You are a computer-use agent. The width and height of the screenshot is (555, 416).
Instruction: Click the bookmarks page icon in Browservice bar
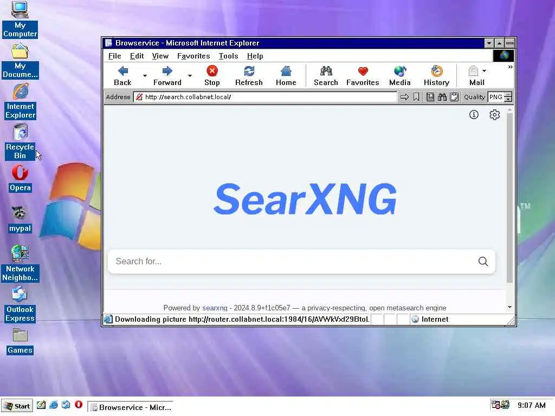click(430, 97)
